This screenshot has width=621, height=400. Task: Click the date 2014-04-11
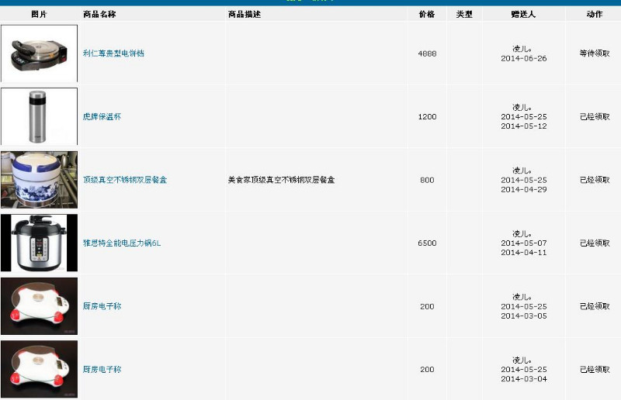click(523, 253)
